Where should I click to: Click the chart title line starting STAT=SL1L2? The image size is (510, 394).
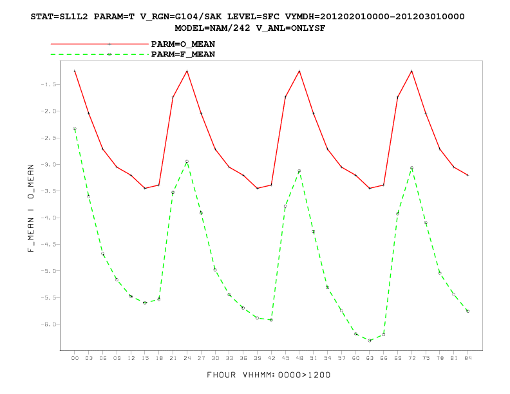click(247, 17)
